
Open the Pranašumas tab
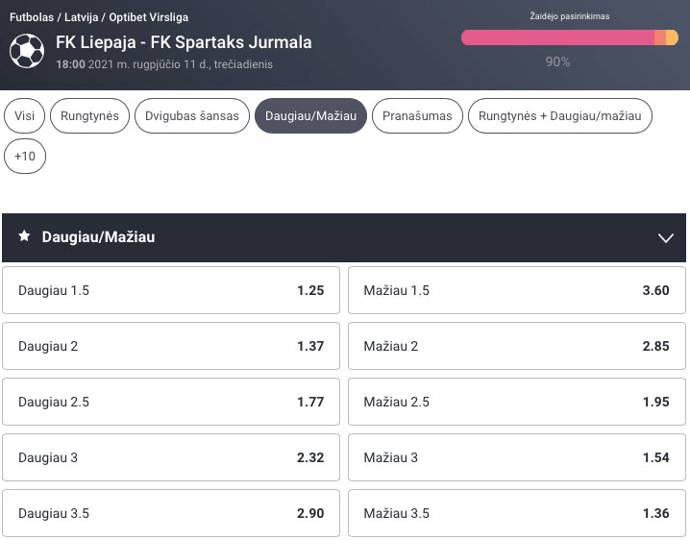pyautogui.click(x=417, y=115)
